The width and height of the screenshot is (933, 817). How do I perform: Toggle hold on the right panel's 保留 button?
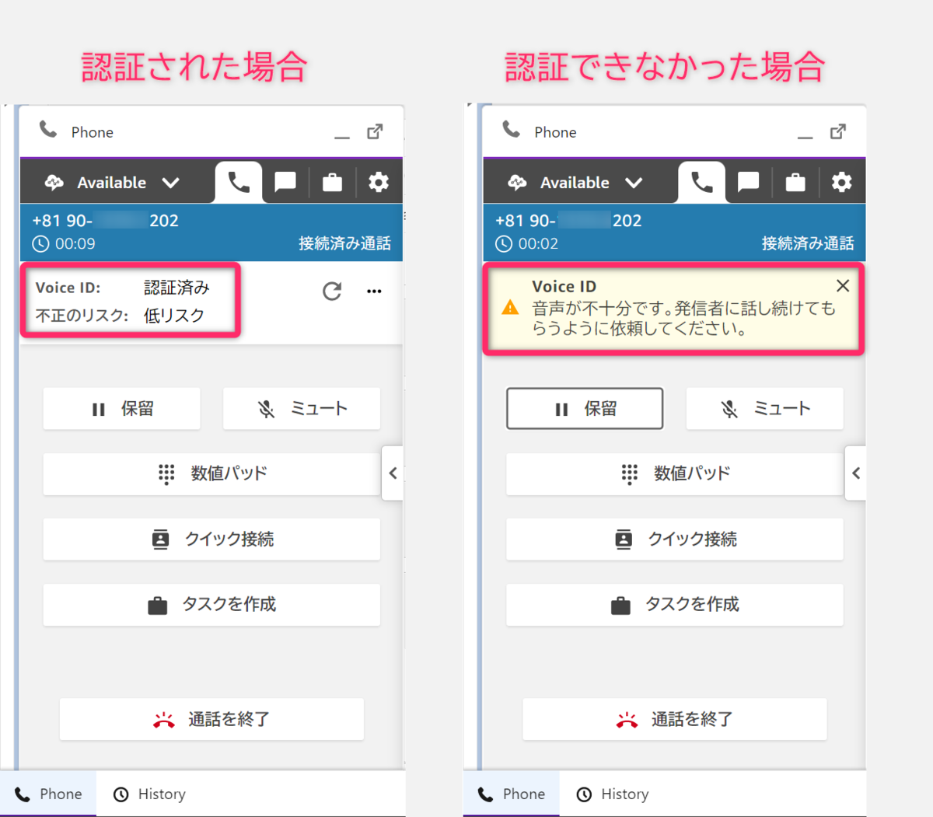pos(584,408)
